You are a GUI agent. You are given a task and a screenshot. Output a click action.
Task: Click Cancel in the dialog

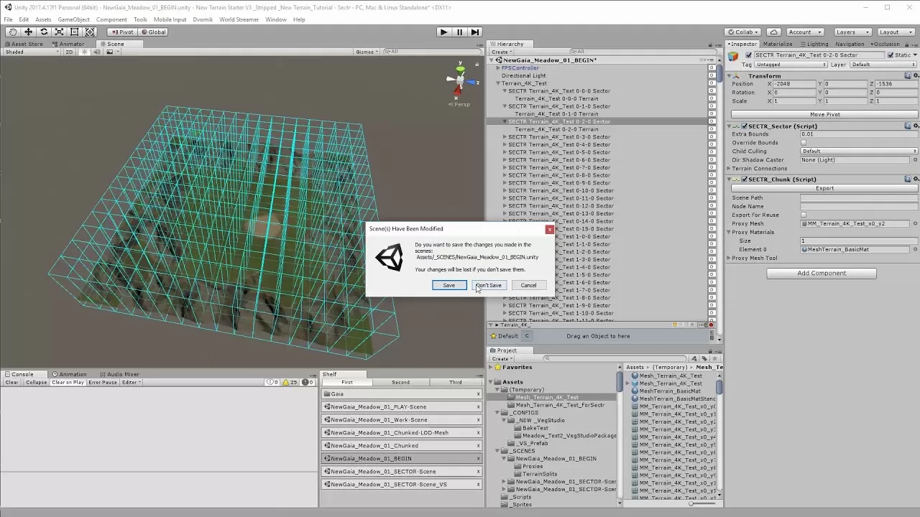point(528,285)
